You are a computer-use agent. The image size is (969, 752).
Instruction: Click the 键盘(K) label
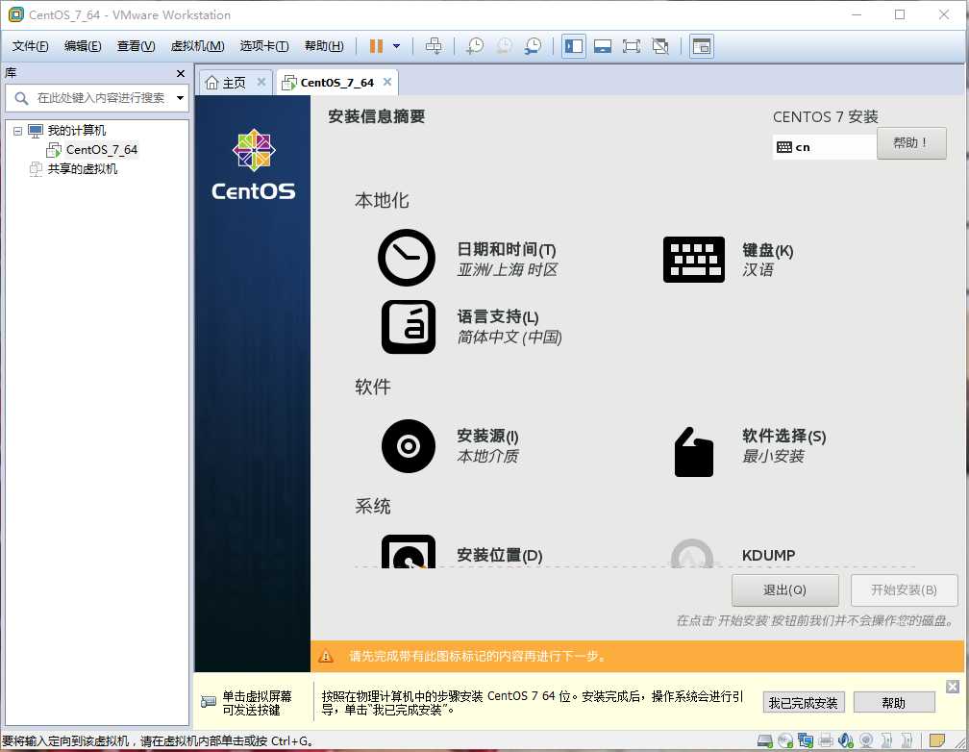767,250
